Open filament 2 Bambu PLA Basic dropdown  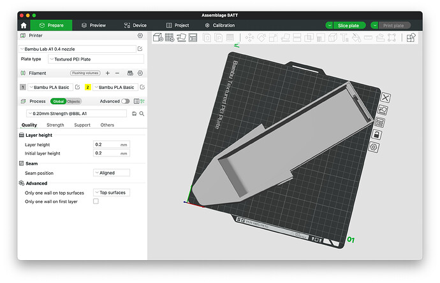coord(115,87)
